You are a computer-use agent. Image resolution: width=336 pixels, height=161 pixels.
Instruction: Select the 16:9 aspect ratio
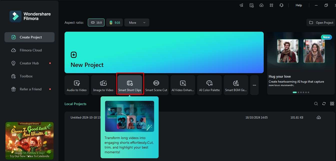point(96,22)
